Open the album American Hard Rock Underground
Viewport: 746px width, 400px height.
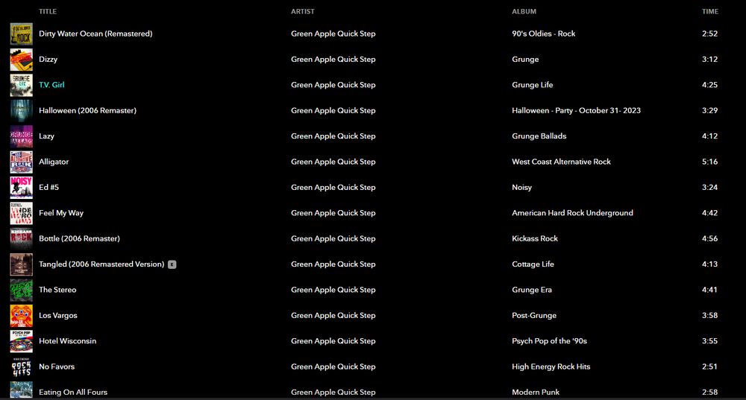572,213
